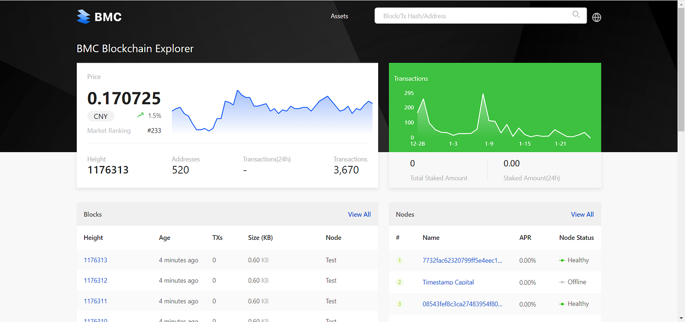Viewport: 685px width, 322px height.
Task: View all nodes link
Action: click(x=582, y=214)
